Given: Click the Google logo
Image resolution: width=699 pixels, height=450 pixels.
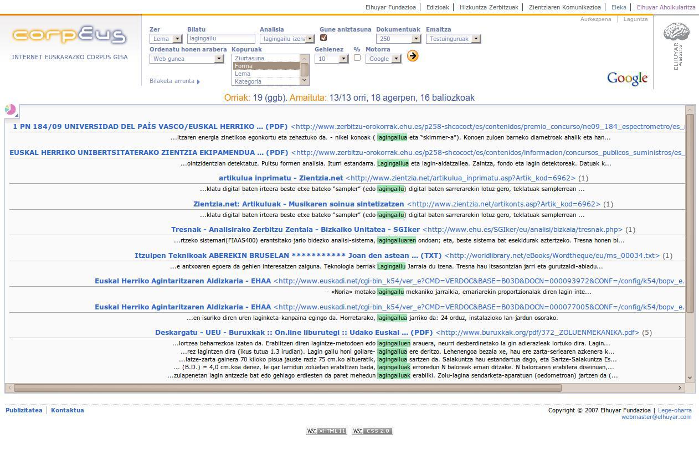Looking at the screenshot, I should tap(627, 79).
